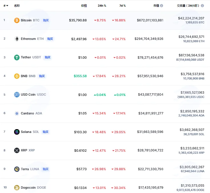Screen dimensions: 210x193
Task: Click the USD Coin blue logo icon
Action: coord(17,95)
